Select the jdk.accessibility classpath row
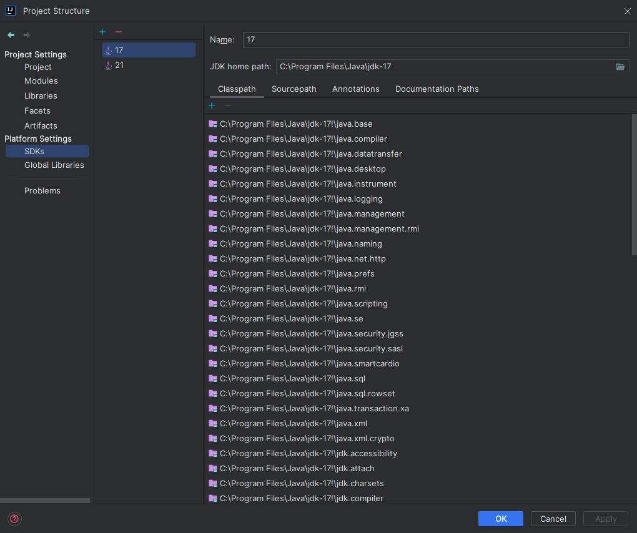This screenshot has width=637, height=533. tap(418, 454)
